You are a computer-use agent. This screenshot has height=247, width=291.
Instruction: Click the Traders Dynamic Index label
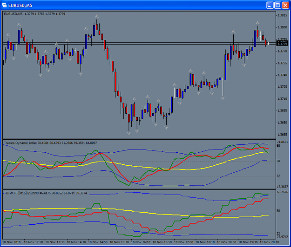50,143
